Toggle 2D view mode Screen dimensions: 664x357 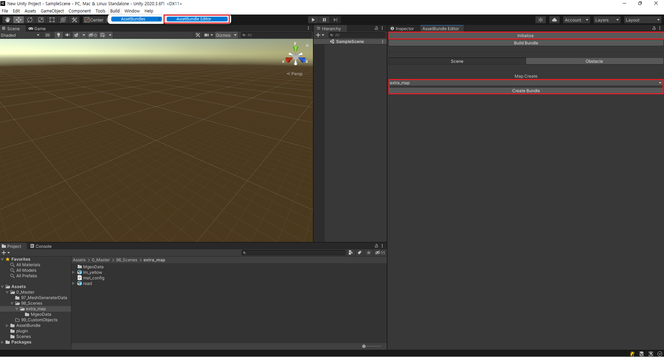(x=47, y=35)
